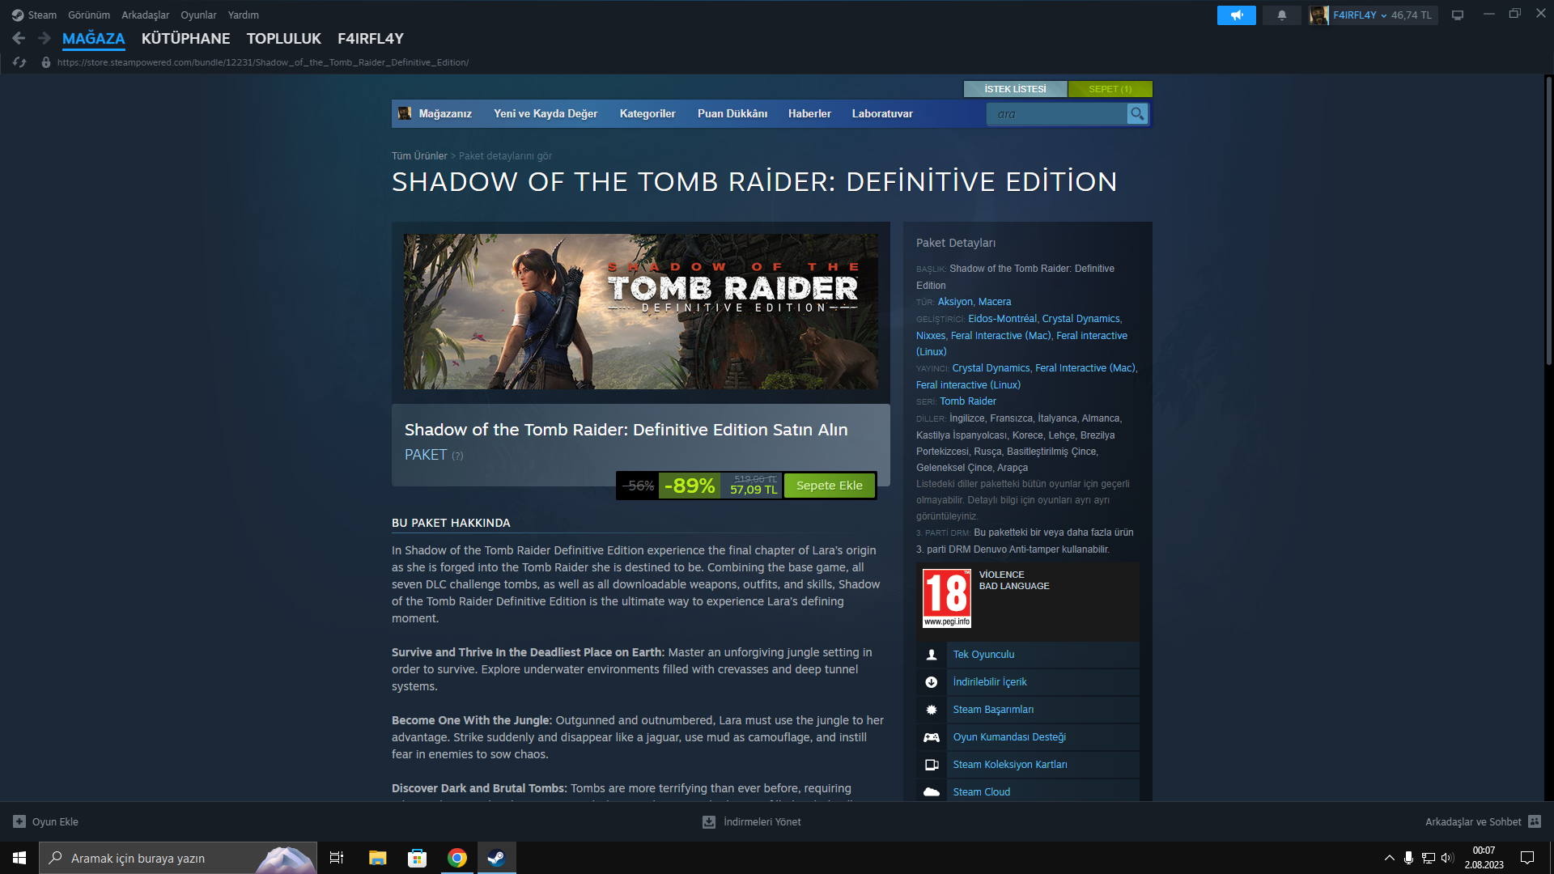
Task: Open Chrome from the Windows taskbar
Action: [457, 858]
